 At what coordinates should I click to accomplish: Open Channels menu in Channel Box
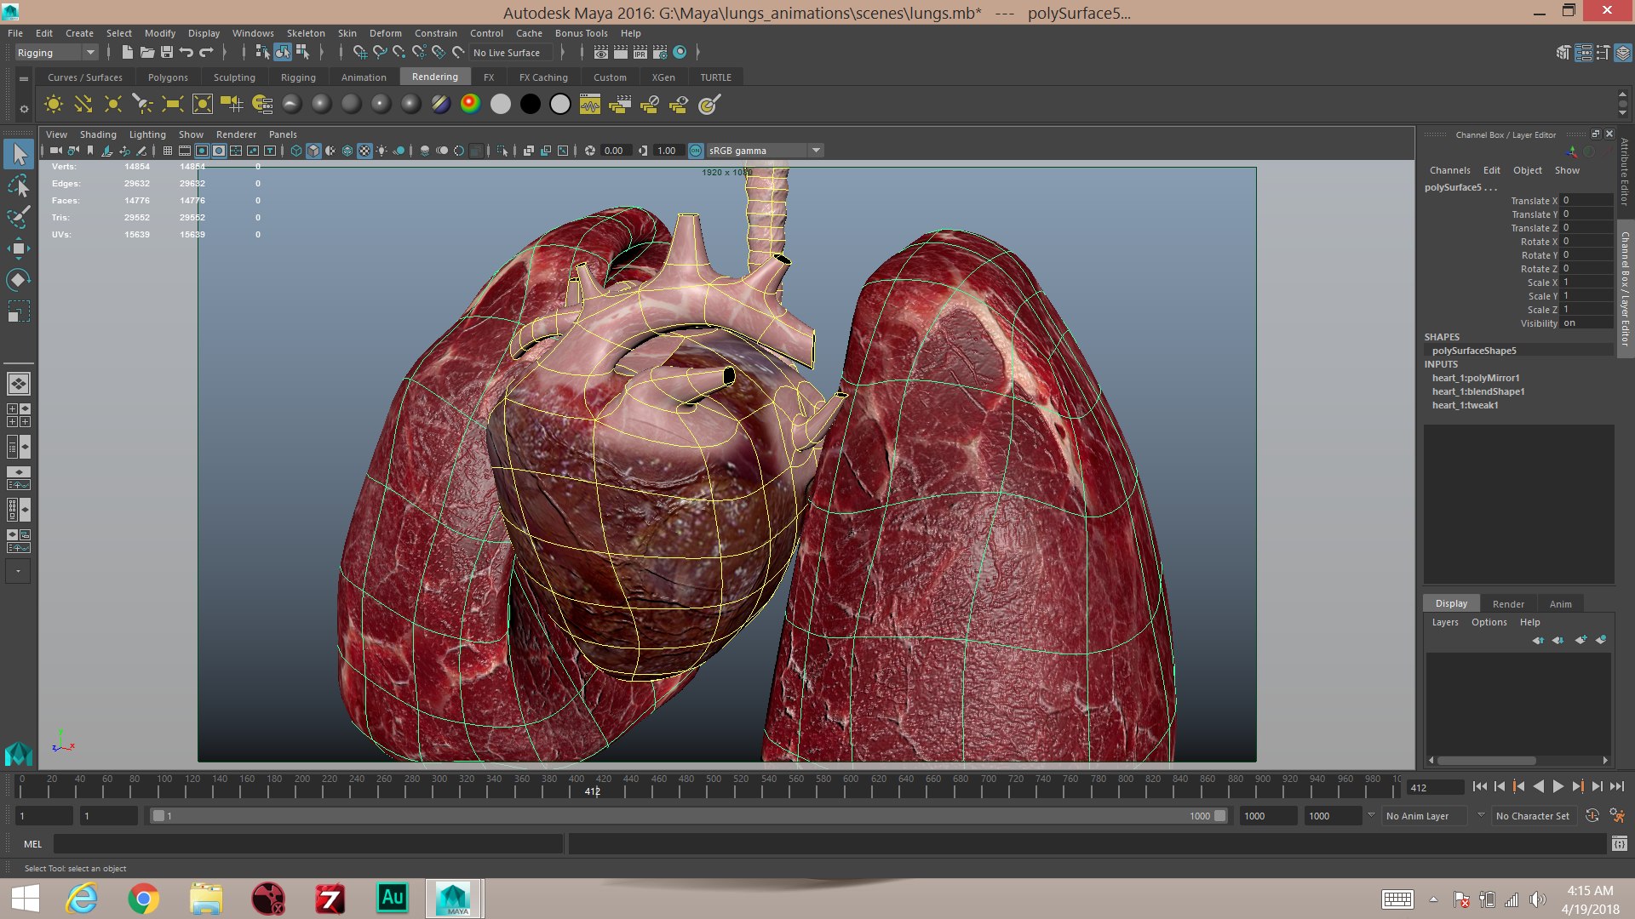click(x=1449, y=170)
